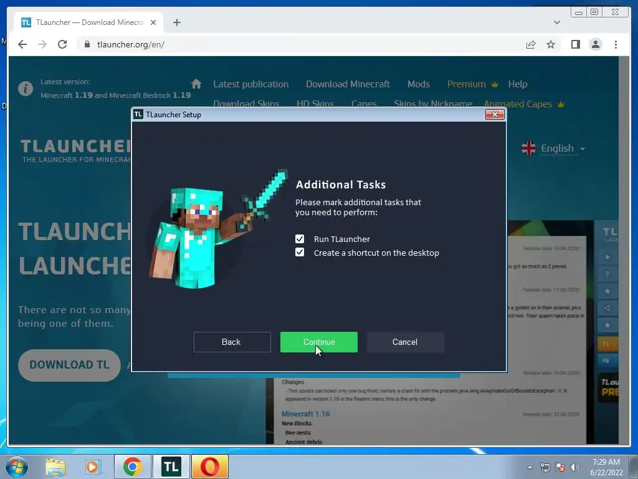Screen dimensions: 638x479
Task: Open a new Chrome tab
Action: click(x=176, y=22)
